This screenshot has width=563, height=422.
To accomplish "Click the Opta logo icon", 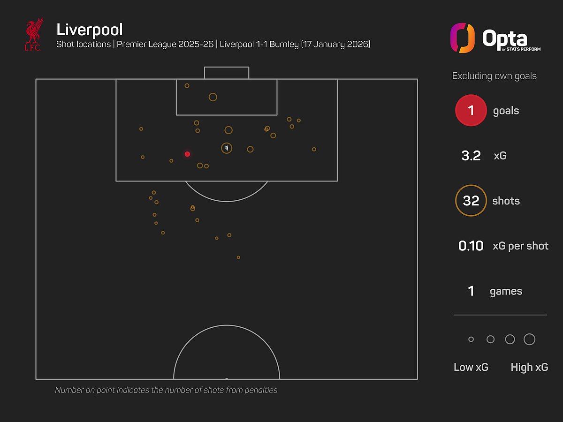I will coord(462,38).
